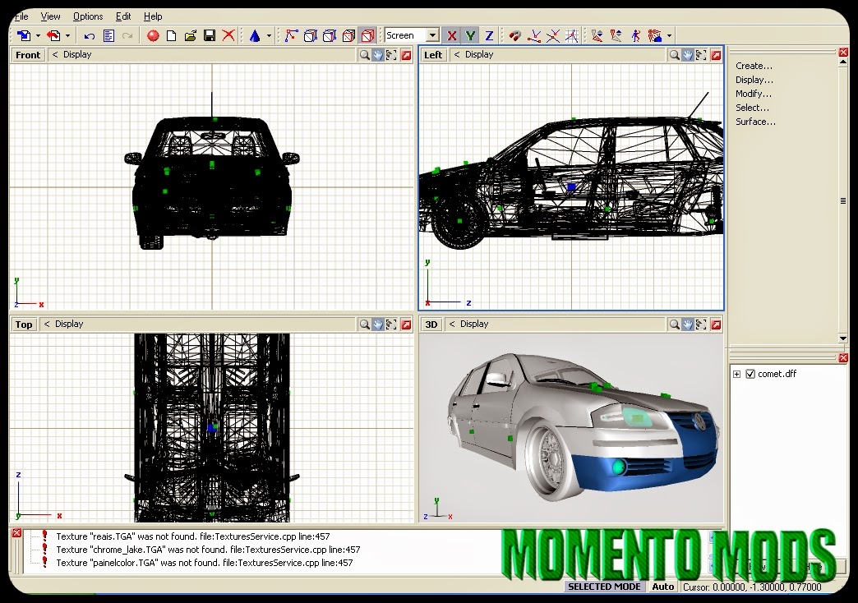Select the Pan hand icon in the 3D viewport

[x=688, y=324]
